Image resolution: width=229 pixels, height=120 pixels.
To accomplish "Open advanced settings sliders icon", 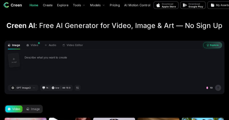I will tap(77, 88).
